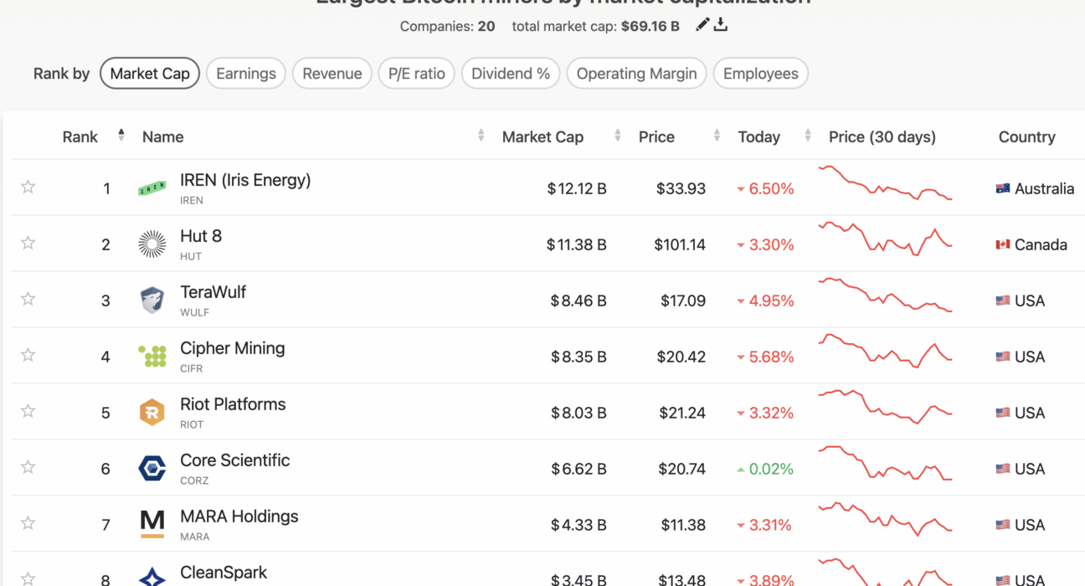Screen dimensions: 1085x586
Task: Open Hut 8 30-day price chart
Action: pos(885,239)
